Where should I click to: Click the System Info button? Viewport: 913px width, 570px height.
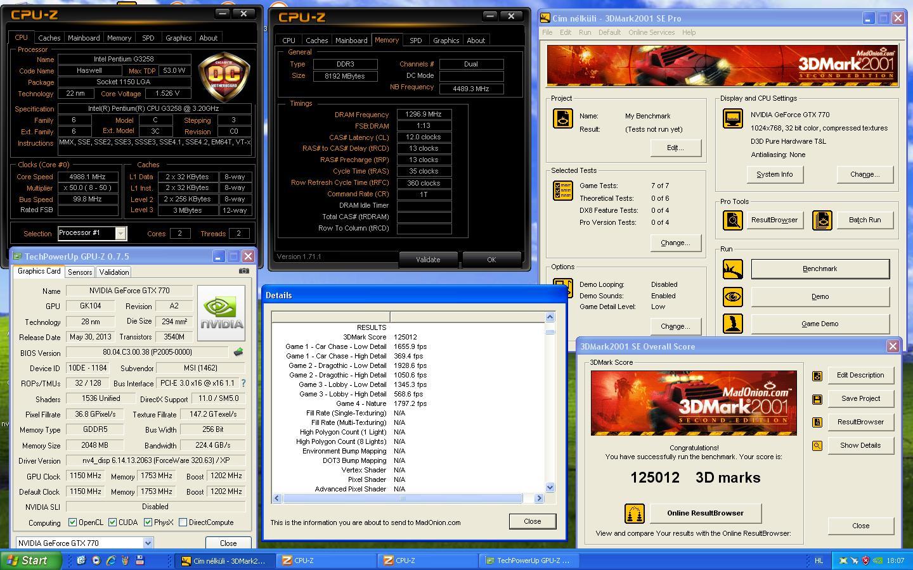tap(774, 174)
